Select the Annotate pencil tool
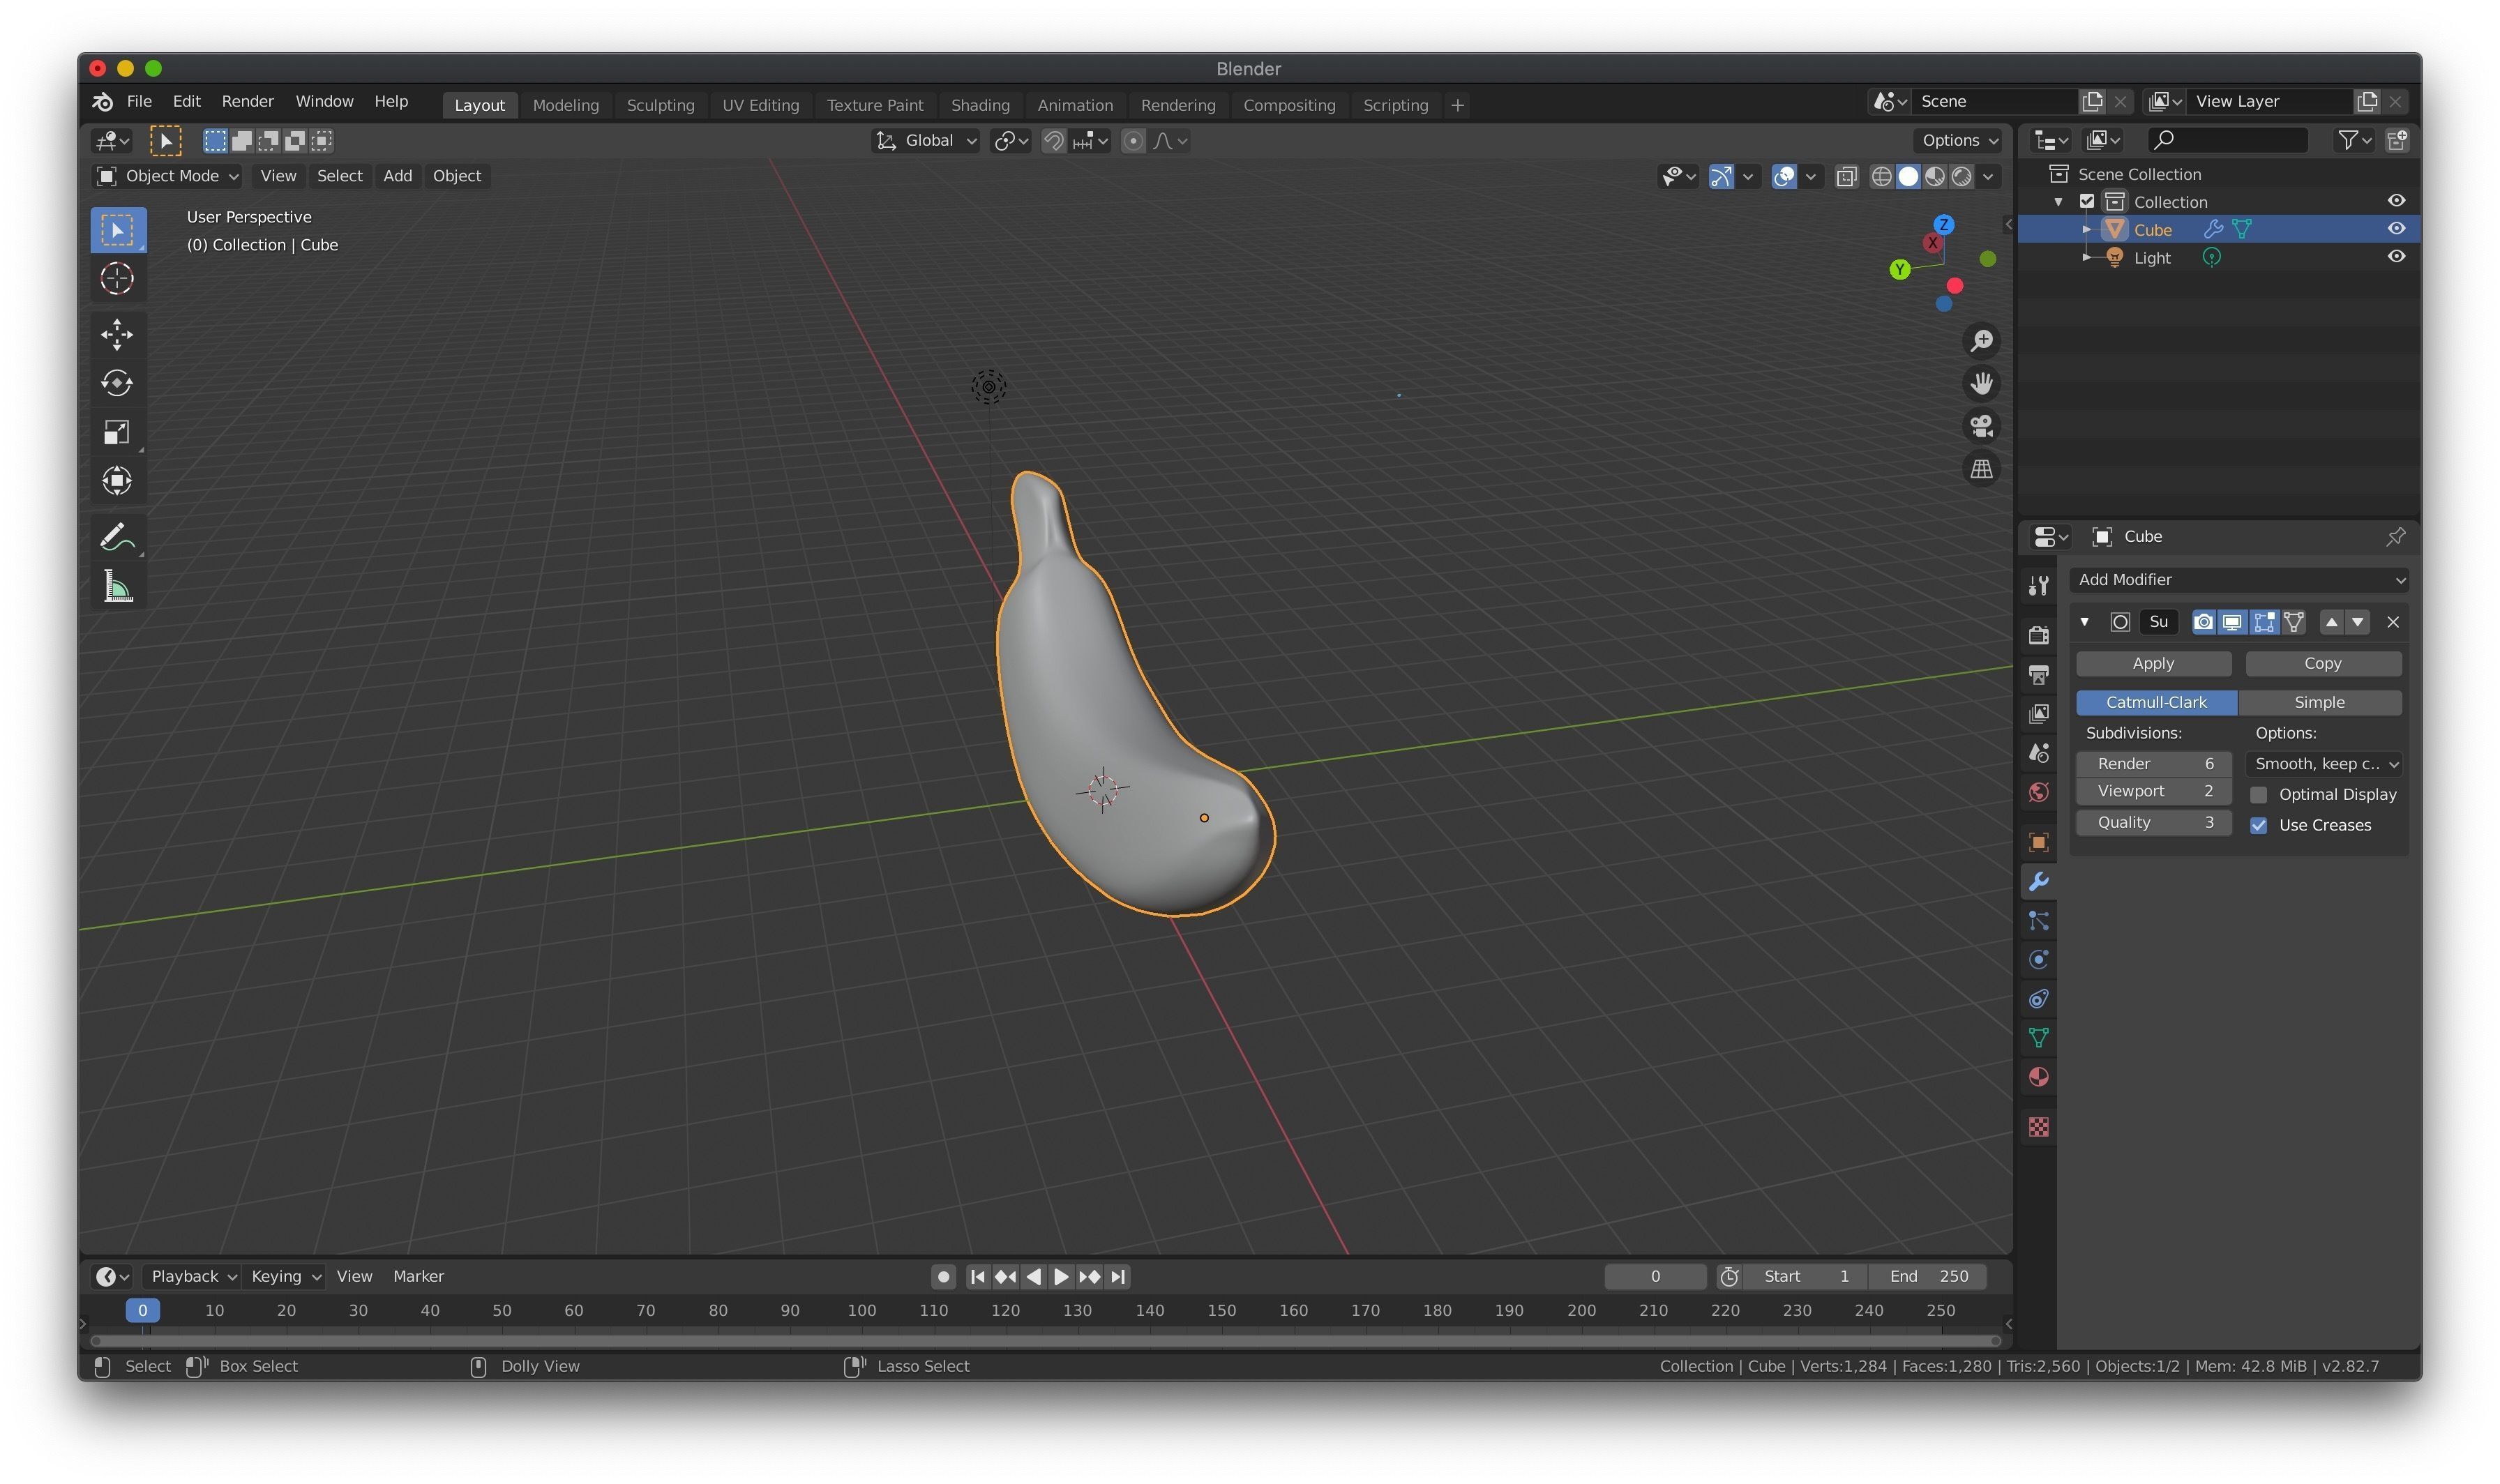The width and height of the screenshot is (2500, 1484). click(117, 537)
